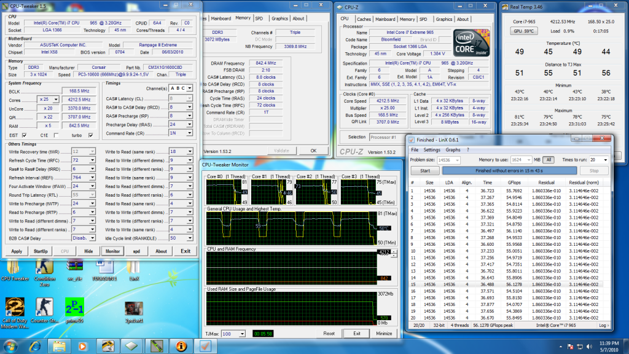Launch Call of Duty Modern Warfare shortcut
629x354 pixels.
pyautogui.click(x=15, y=313)
